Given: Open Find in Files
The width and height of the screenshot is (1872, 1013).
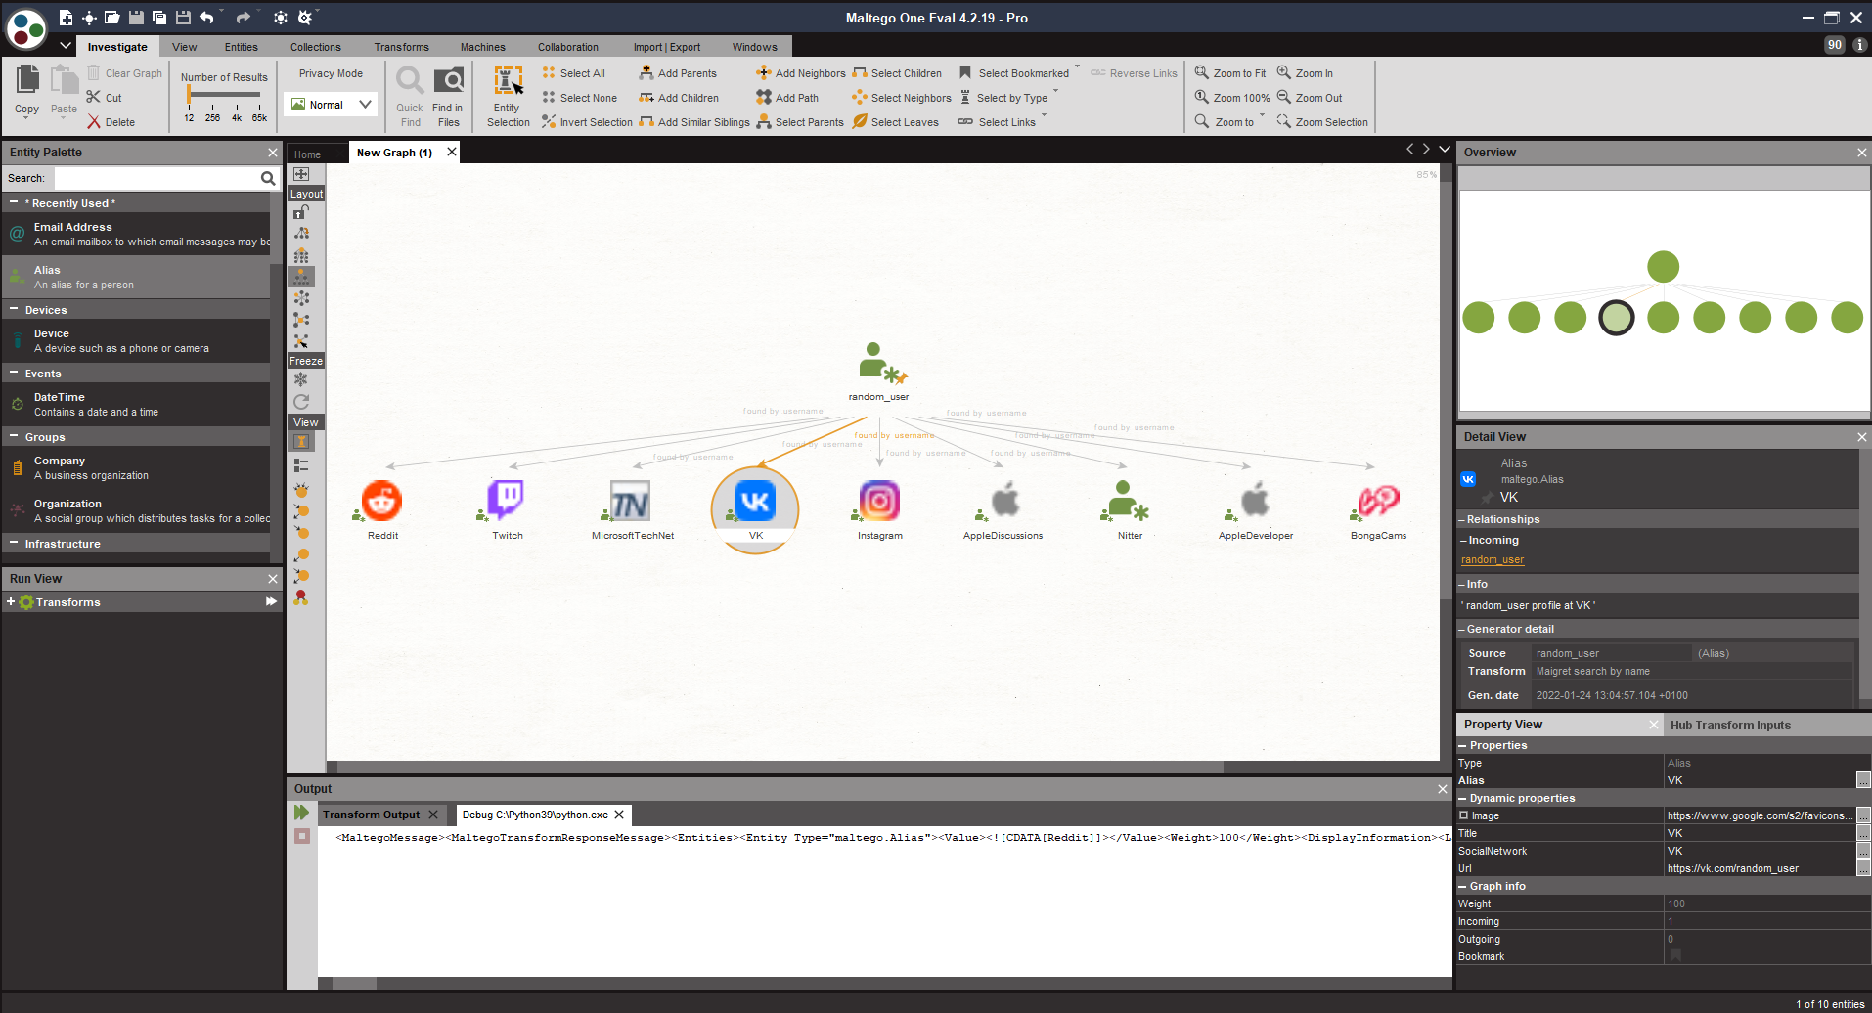Looking at the screenshot, I should (448, 97).
